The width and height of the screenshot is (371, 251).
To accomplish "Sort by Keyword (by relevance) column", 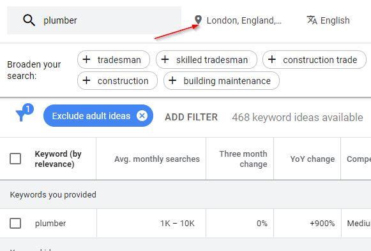I will pos(58,159).
